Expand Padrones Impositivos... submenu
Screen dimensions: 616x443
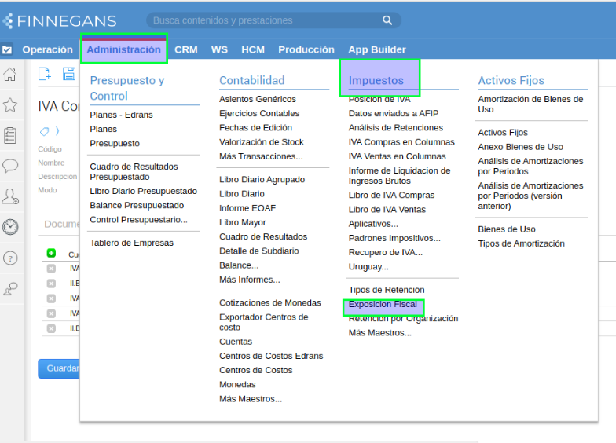[x=394, y=238]
